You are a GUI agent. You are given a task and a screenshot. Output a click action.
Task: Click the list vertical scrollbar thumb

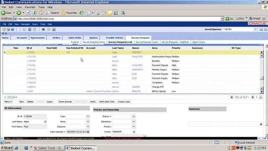coord(261,78)
